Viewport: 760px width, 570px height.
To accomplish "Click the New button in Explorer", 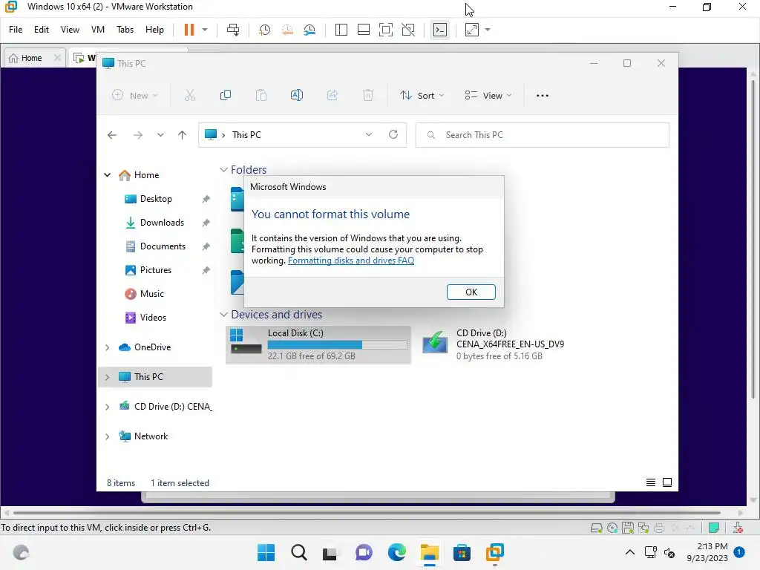I will click(135, 96).
